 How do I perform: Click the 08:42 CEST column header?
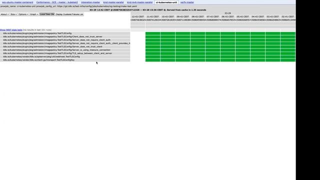click(x=198, y=16)
